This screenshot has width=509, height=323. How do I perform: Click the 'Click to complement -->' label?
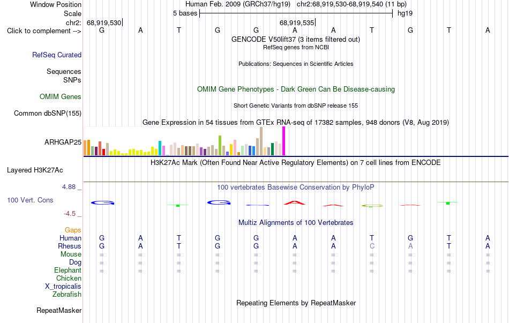(44, 31)
